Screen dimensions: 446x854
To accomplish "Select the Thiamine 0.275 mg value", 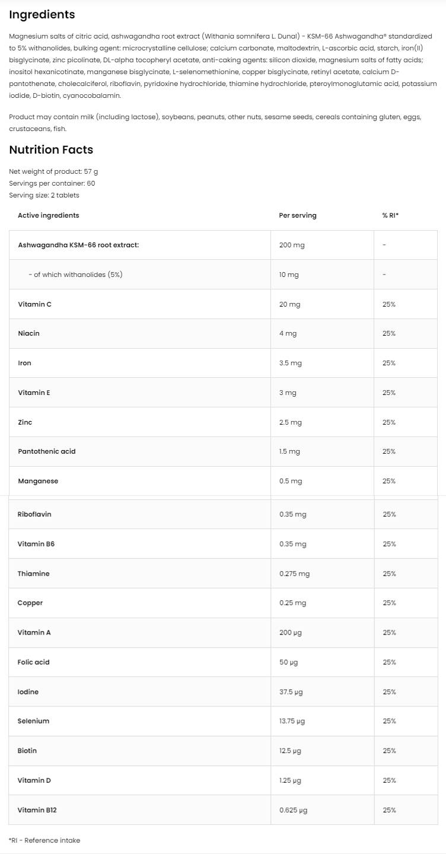I will click(294, 573).
